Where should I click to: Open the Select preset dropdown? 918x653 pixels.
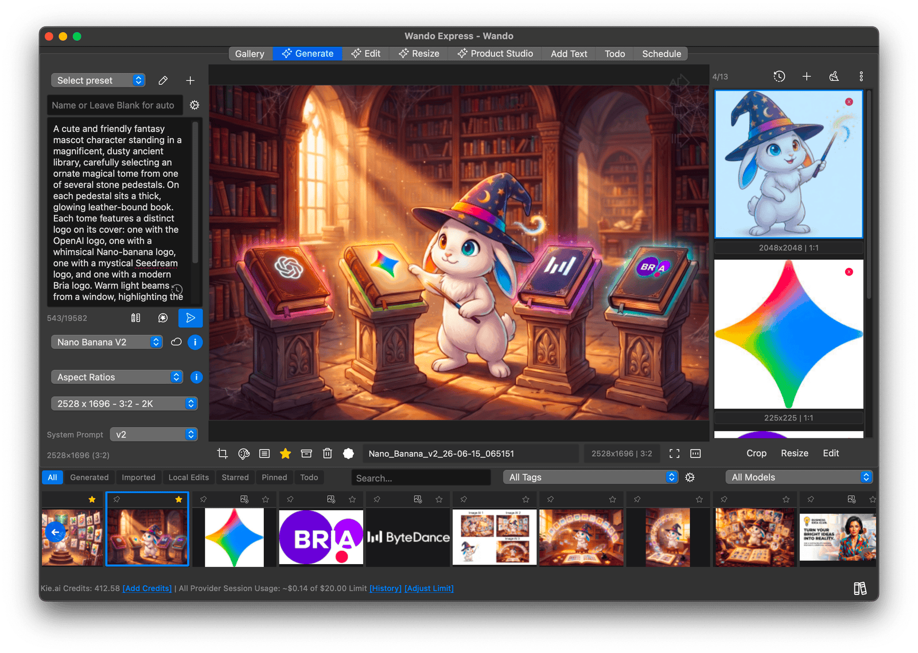[x=98, y=80]
